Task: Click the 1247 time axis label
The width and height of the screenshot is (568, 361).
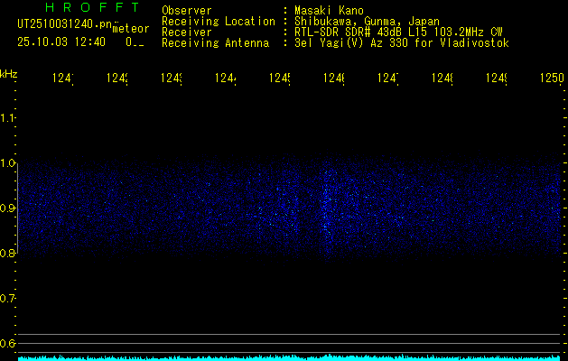Action: [x=388, y=79]
